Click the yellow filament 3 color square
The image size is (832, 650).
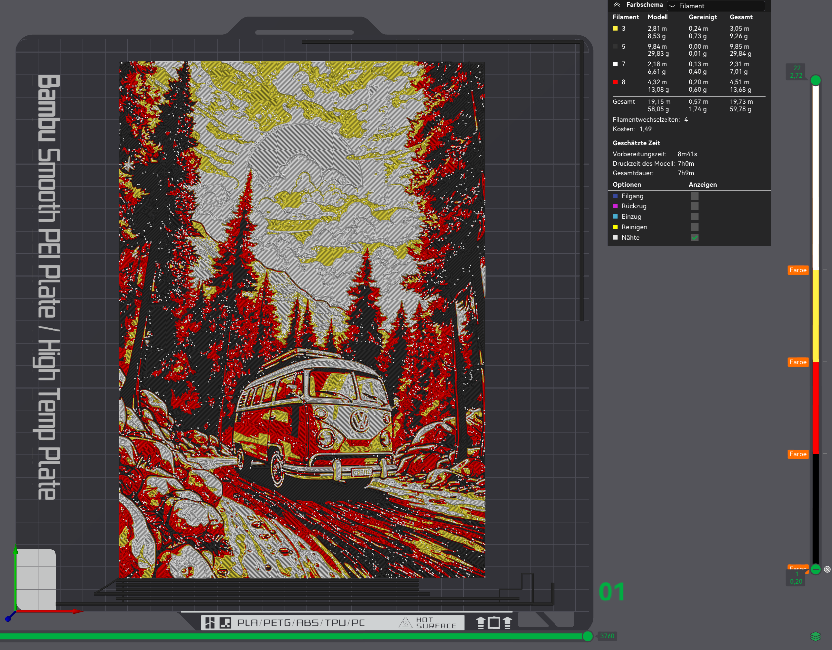click(615, 29)
